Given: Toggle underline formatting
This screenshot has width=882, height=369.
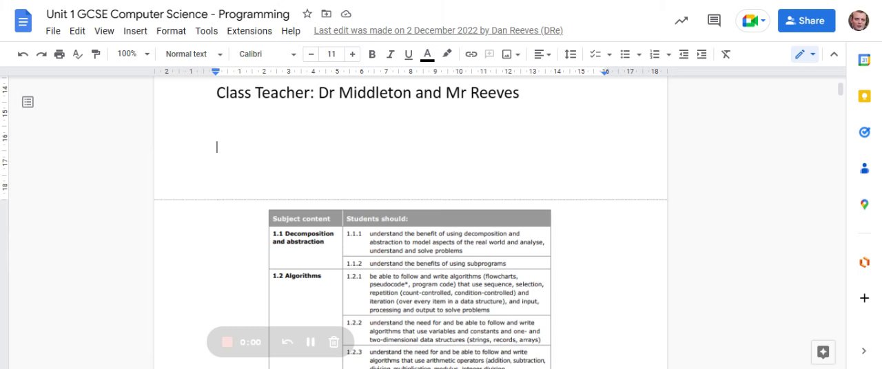Looking at the screenshot, I should [409, 54].
